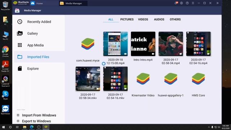The width and height of the screenshot is (231, 130).
Task: Click BlueStacks icon in taskbar
Action: pyautogui.click(x=46, y=127)
